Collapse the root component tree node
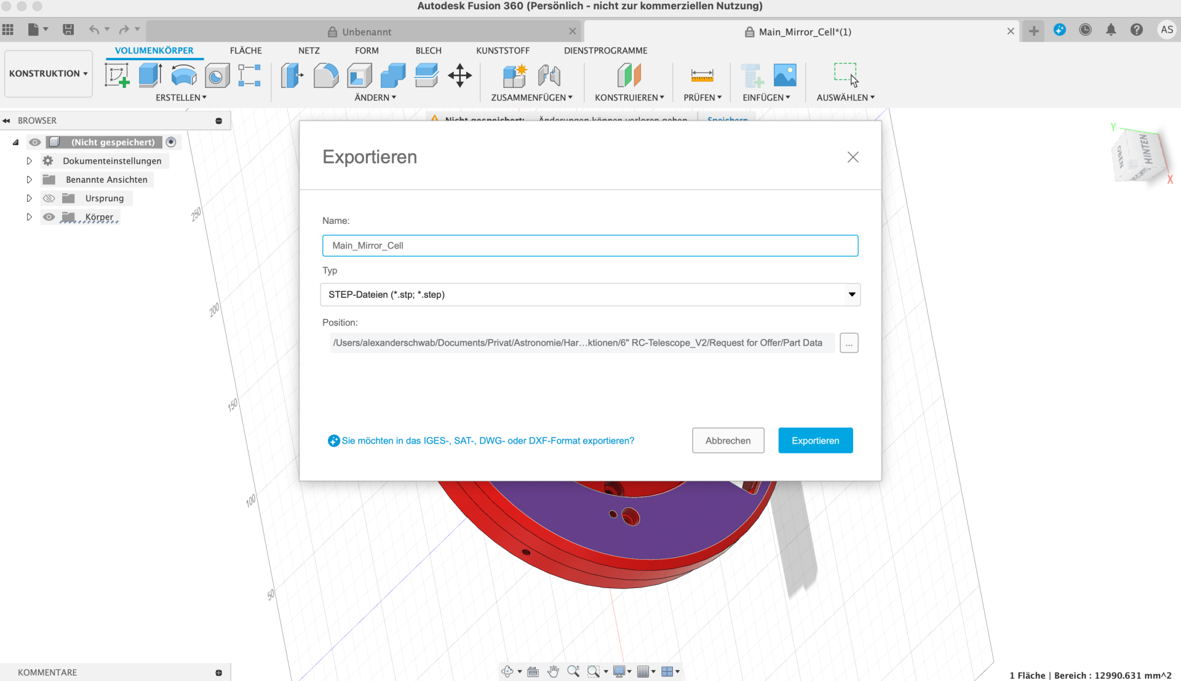Viewport: 1181px width, 681px height. (15, 142)
